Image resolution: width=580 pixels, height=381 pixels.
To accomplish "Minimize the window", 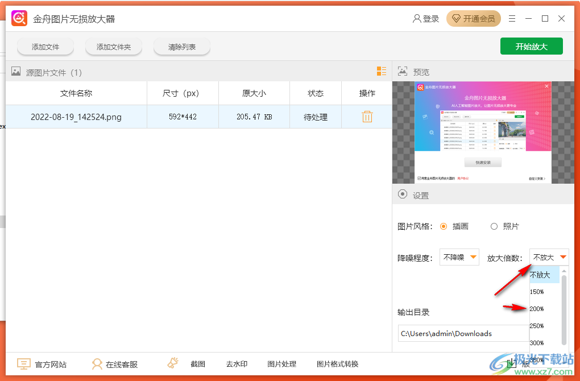I will pyautogui.click(x=529, y=19).
